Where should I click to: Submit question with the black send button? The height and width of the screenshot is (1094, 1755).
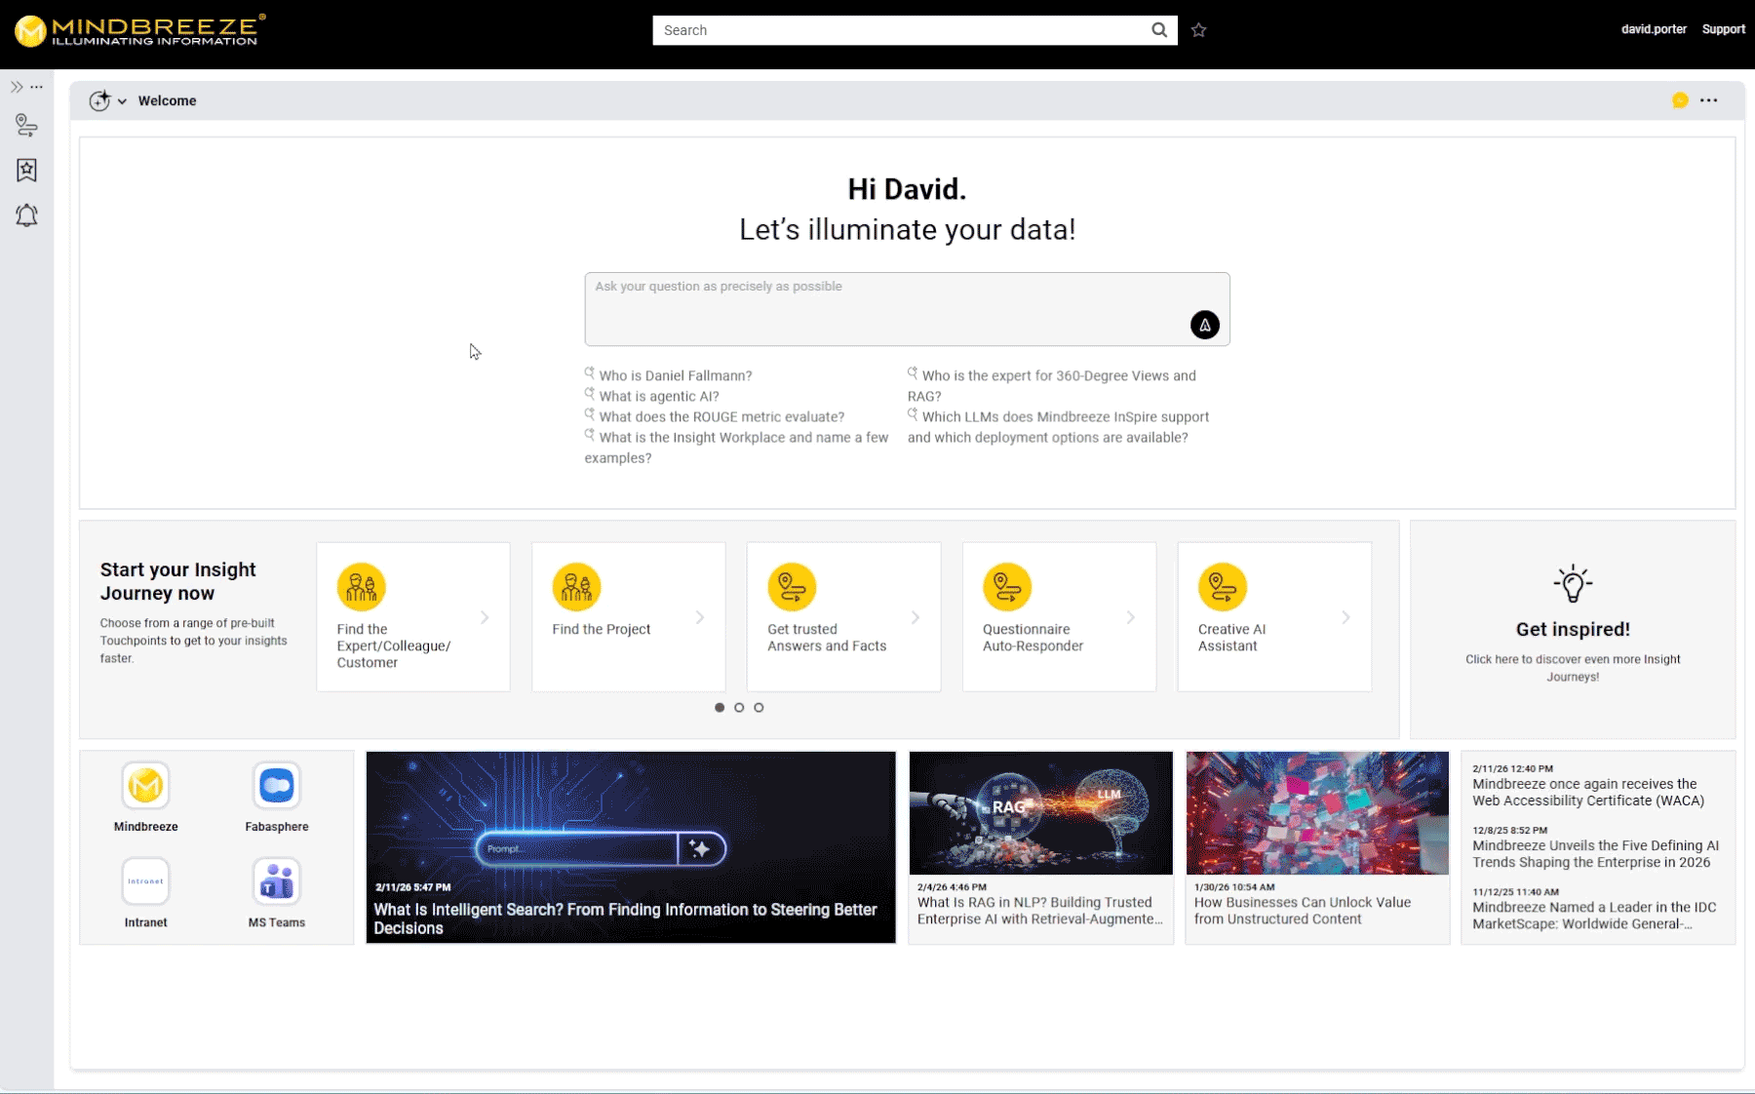click(x=1204, y=325)
